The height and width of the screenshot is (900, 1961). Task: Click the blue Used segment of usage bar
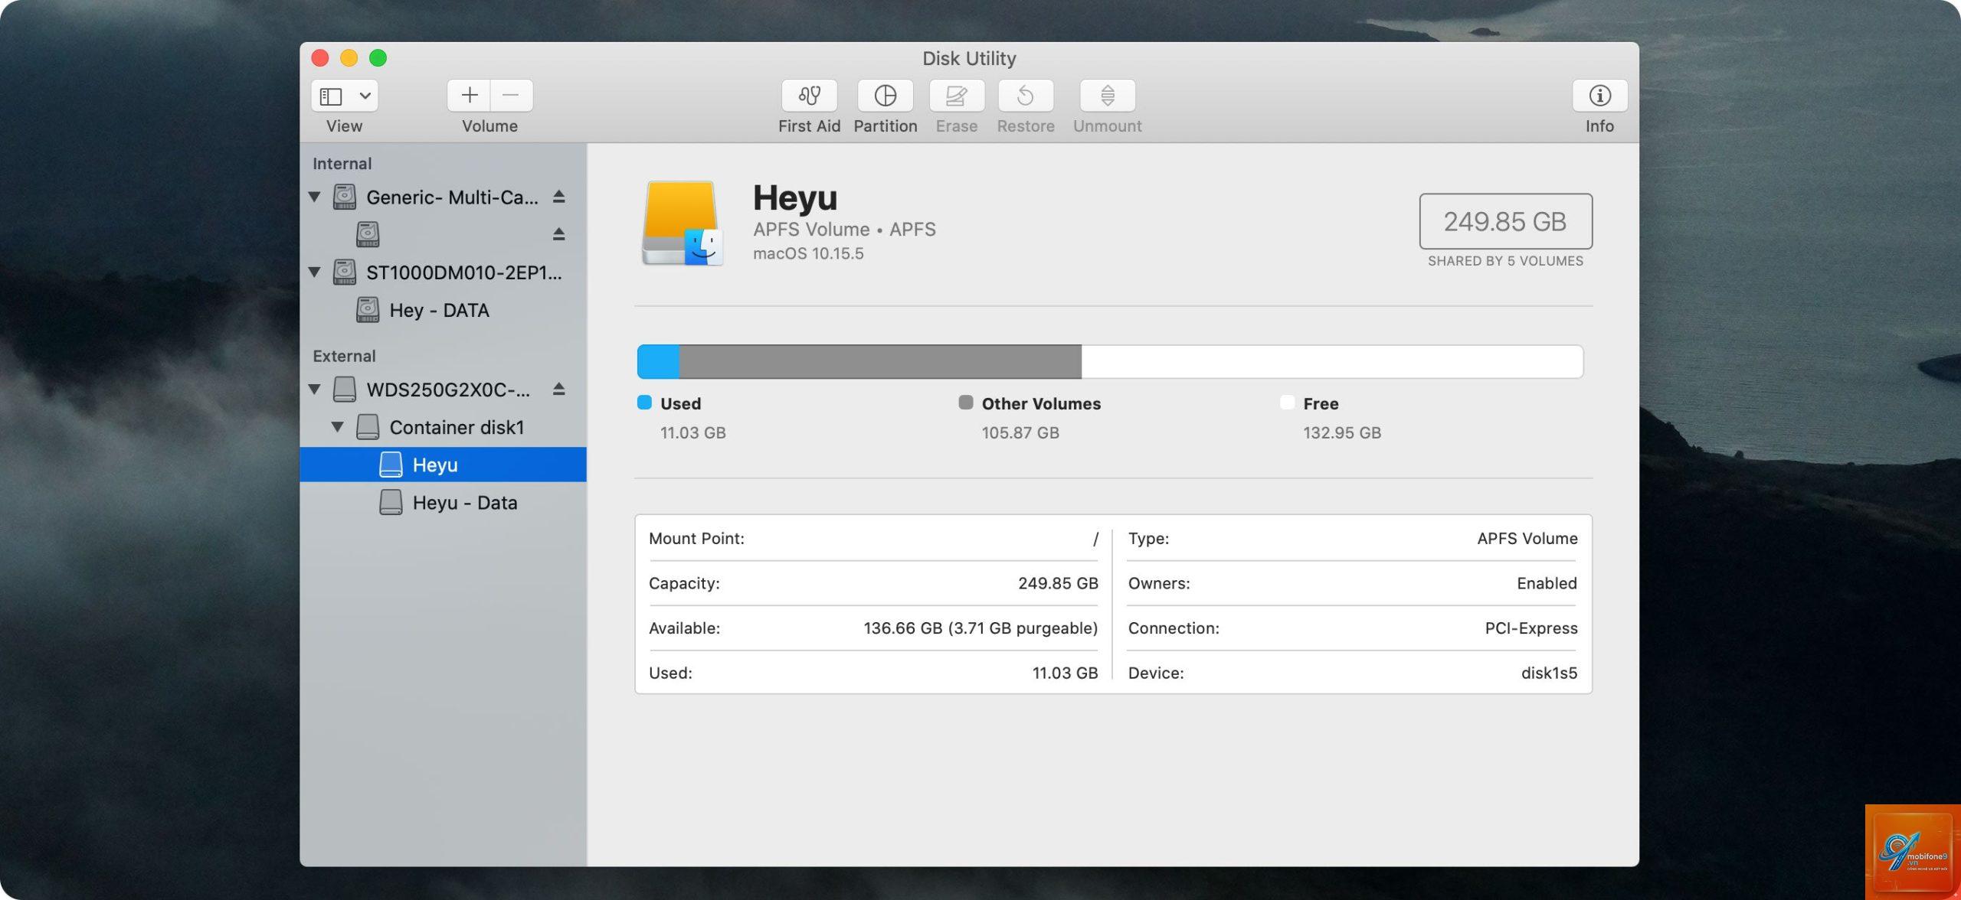658,361
